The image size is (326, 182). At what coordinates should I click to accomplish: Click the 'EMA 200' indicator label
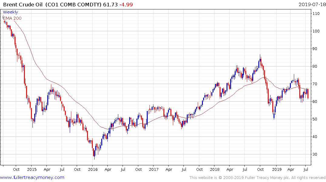pyautogui.click(x=12, y=18)
